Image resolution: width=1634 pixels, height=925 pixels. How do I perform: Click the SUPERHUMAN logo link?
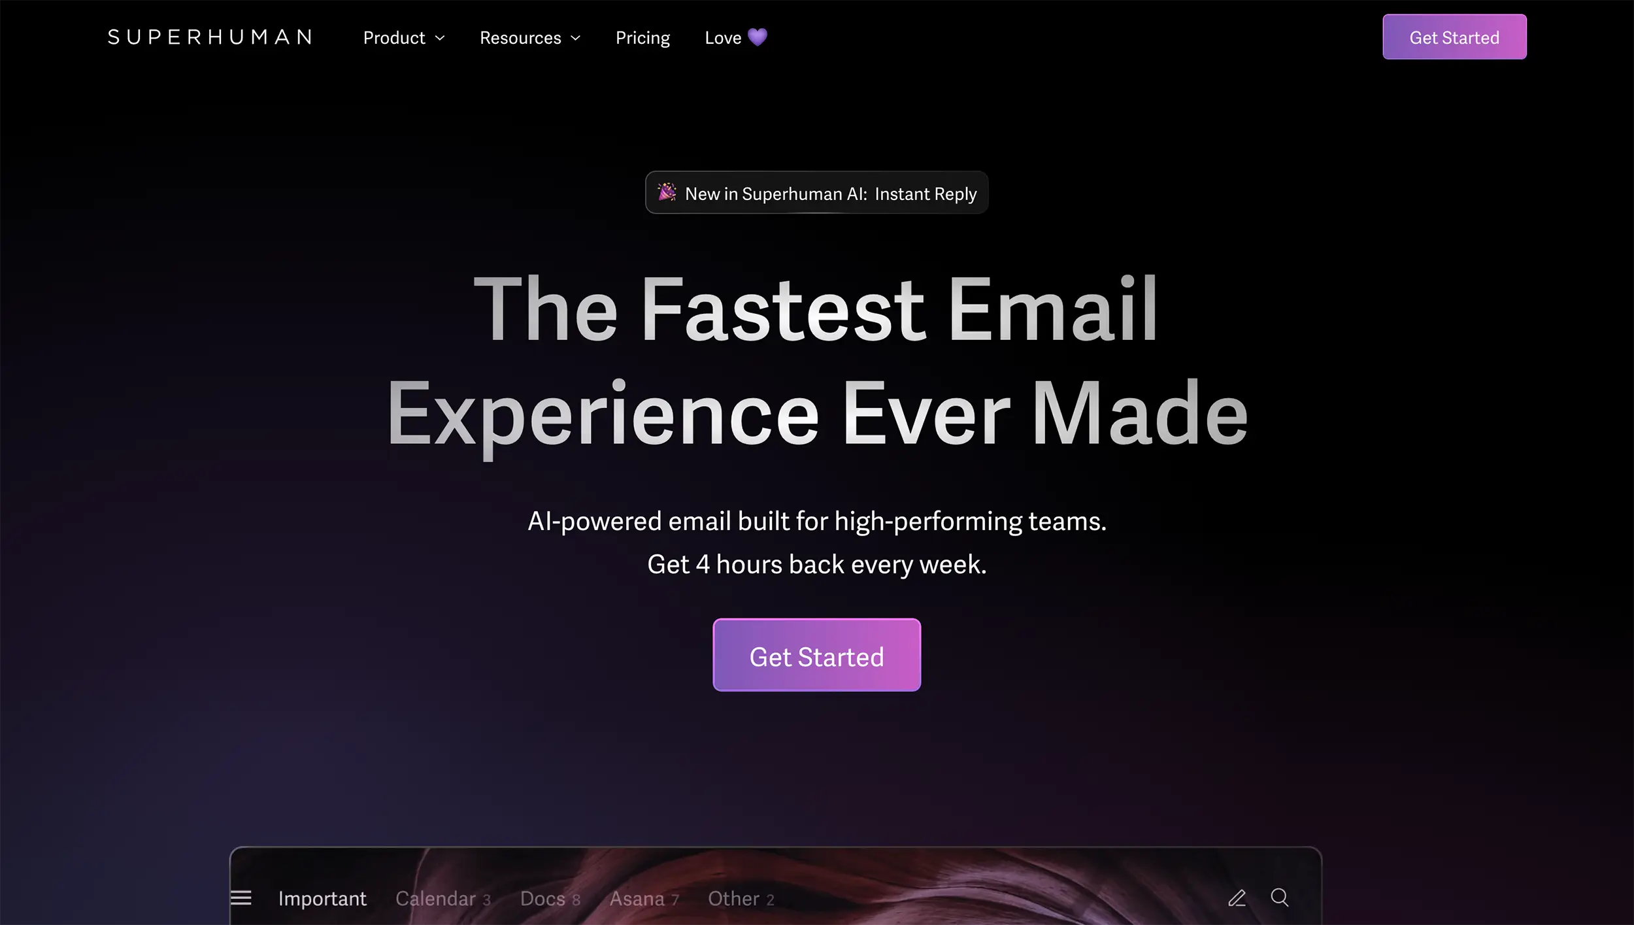tap(208, 37)
